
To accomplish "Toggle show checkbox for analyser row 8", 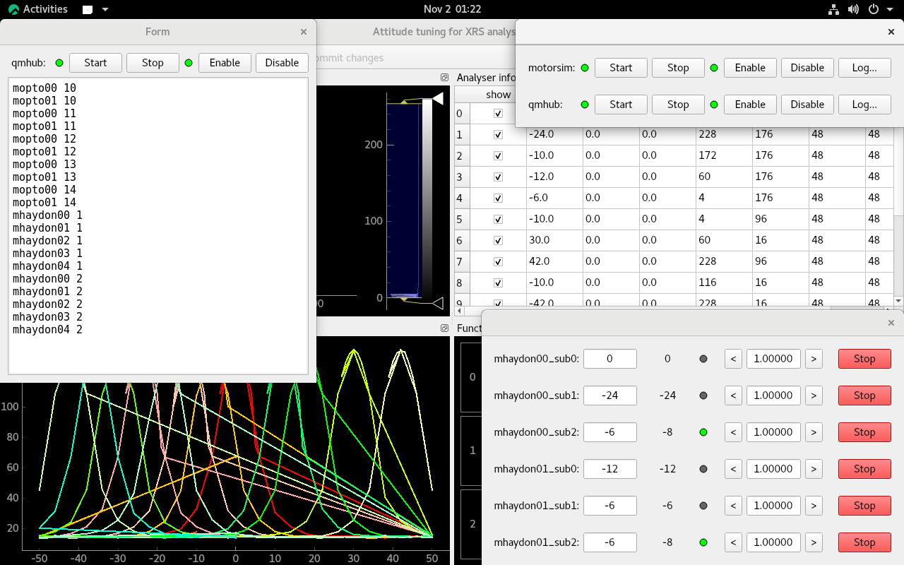I will coord(498,282).
